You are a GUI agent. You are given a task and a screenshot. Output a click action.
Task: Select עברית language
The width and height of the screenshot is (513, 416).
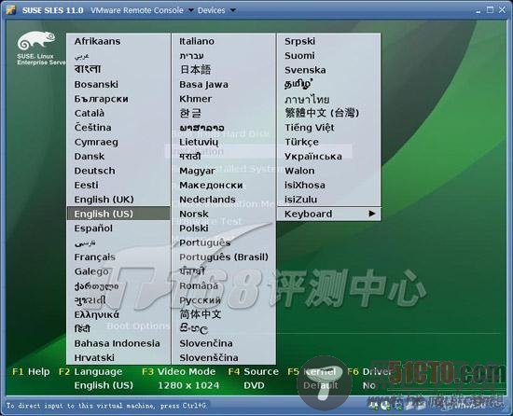192,56
